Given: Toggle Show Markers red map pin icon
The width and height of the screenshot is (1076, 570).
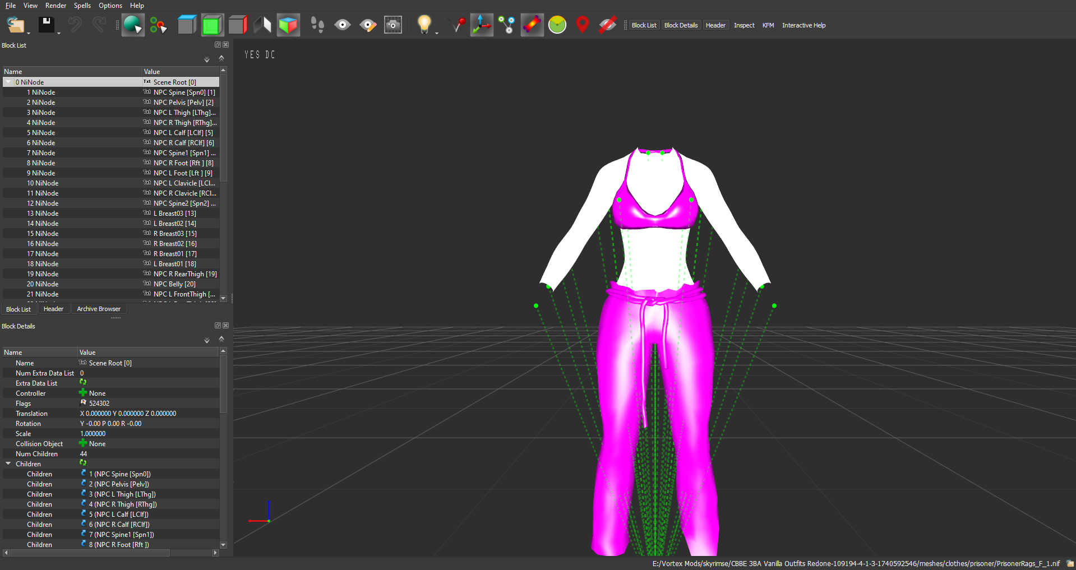Looking at the screenshot, I should (583, 25).
